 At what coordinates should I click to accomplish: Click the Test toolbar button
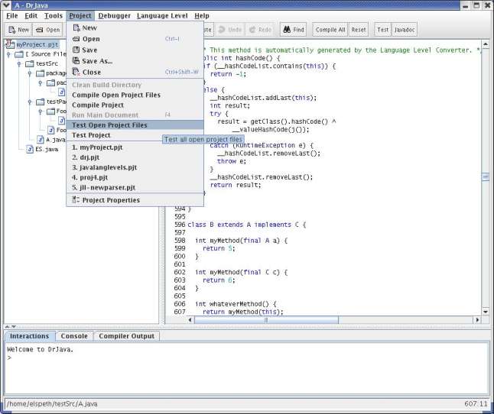click(383, 30)
